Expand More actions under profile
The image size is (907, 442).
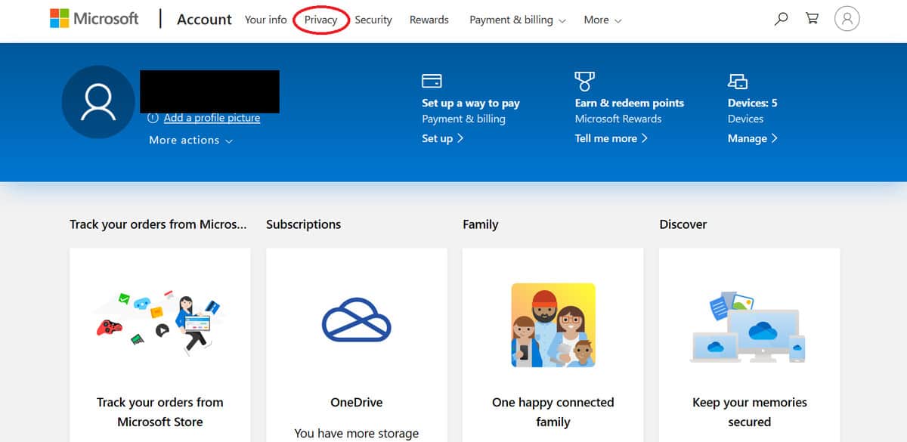point(190,141)
